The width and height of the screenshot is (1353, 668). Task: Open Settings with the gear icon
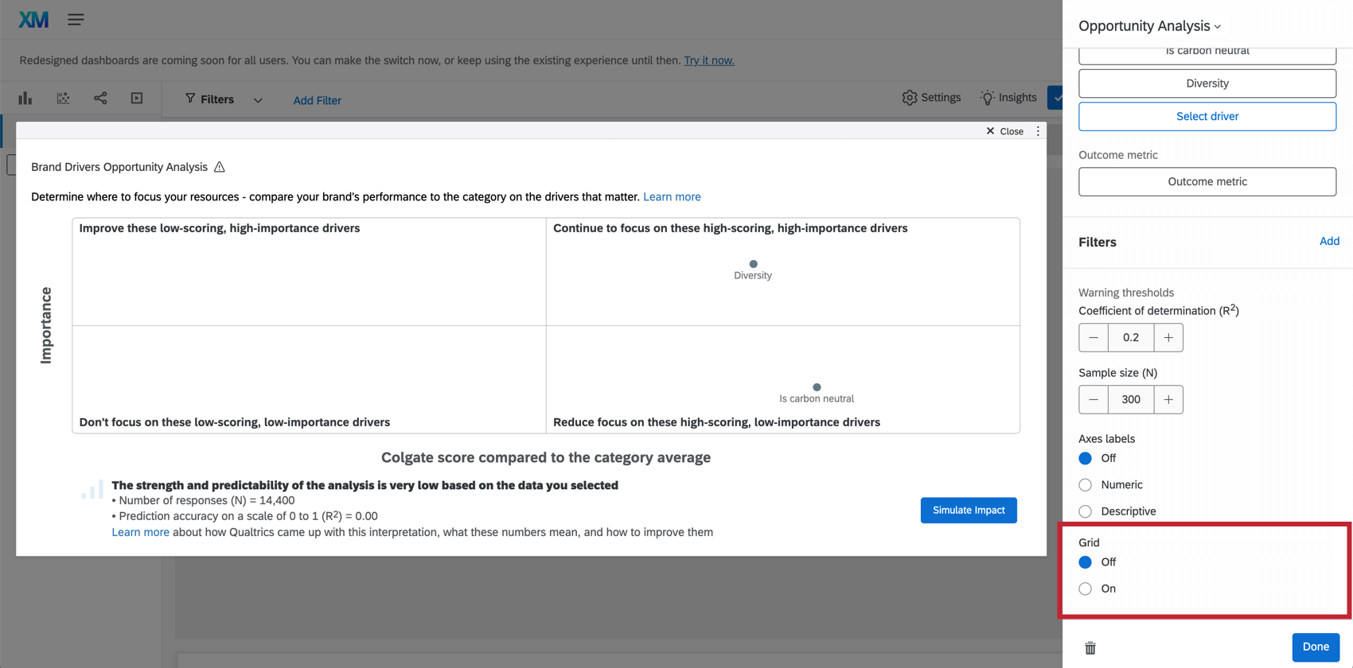point(931,98)
